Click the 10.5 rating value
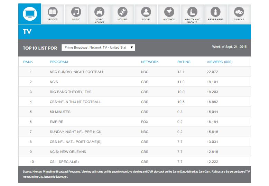269x186 pixels. click(x=181, y=102)
